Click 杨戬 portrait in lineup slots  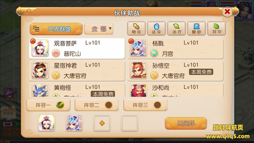(x=74, y=123)
